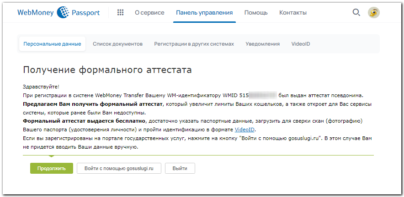Click the «Получение формального аттестата» heading
The image size is (404, 197).
[107, 70]
